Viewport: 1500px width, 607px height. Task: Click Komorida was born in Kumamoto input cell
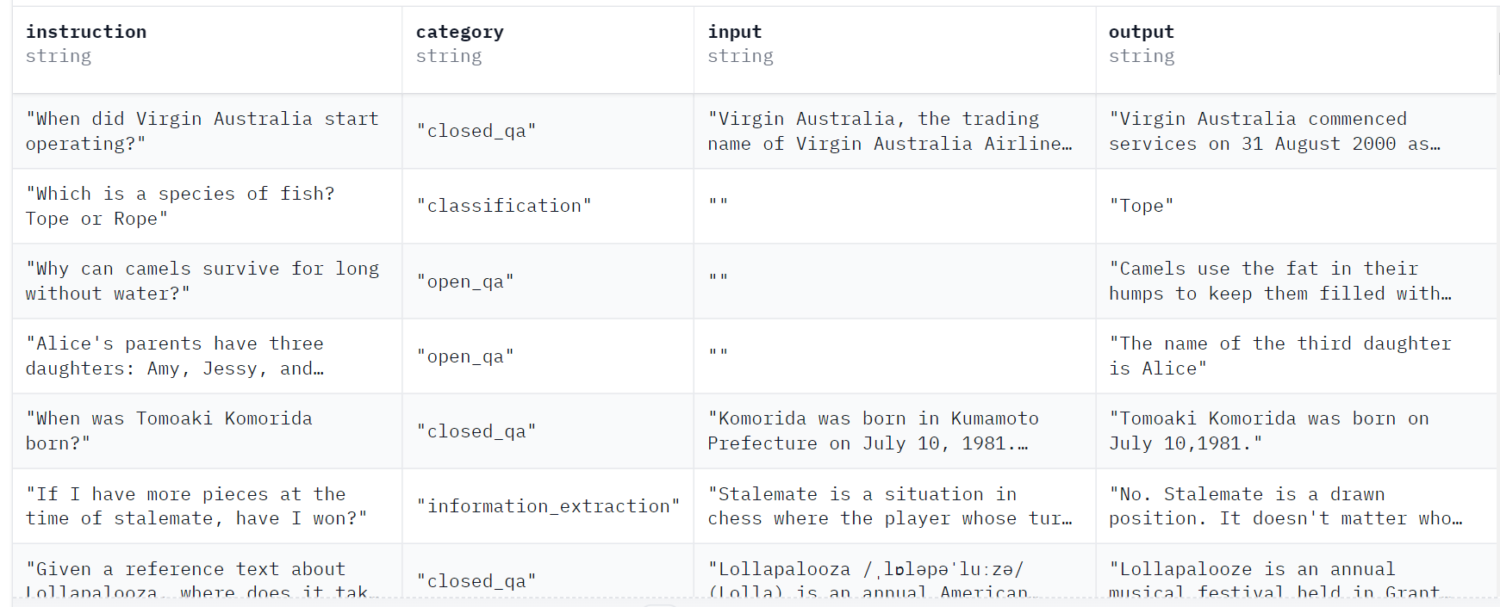(x=894, y=430)
